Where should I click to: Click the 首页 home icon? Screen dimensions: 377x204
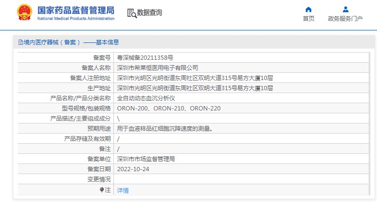[x=308, y=9]
